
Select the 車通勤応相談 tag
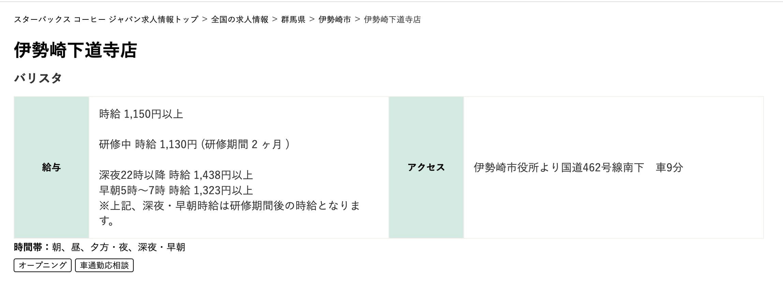pyautogui.click(x=104, y=265)
